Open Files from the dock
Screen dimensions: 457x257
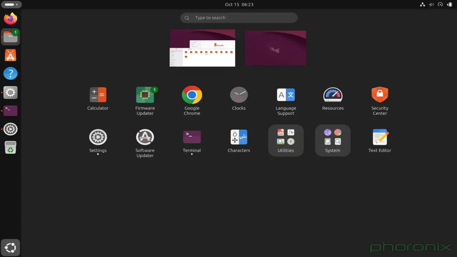(x=10, y=37)
